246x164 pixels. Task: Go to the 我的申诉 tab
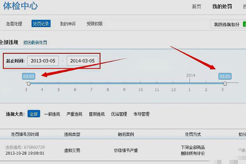pyautogui.click(x=68, y=24)
